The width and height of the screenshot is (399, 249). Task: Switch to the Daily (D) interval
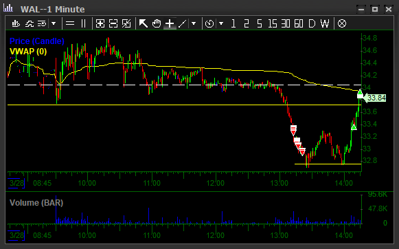312,23
